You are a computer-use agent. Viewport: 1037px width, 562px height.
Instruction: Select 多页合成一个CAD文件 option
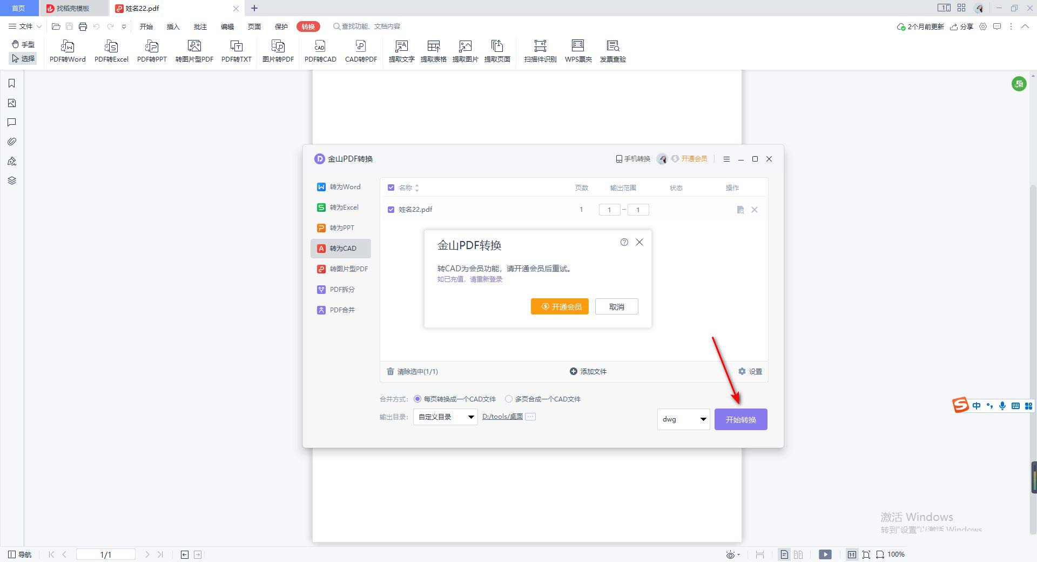coord(509,399)
